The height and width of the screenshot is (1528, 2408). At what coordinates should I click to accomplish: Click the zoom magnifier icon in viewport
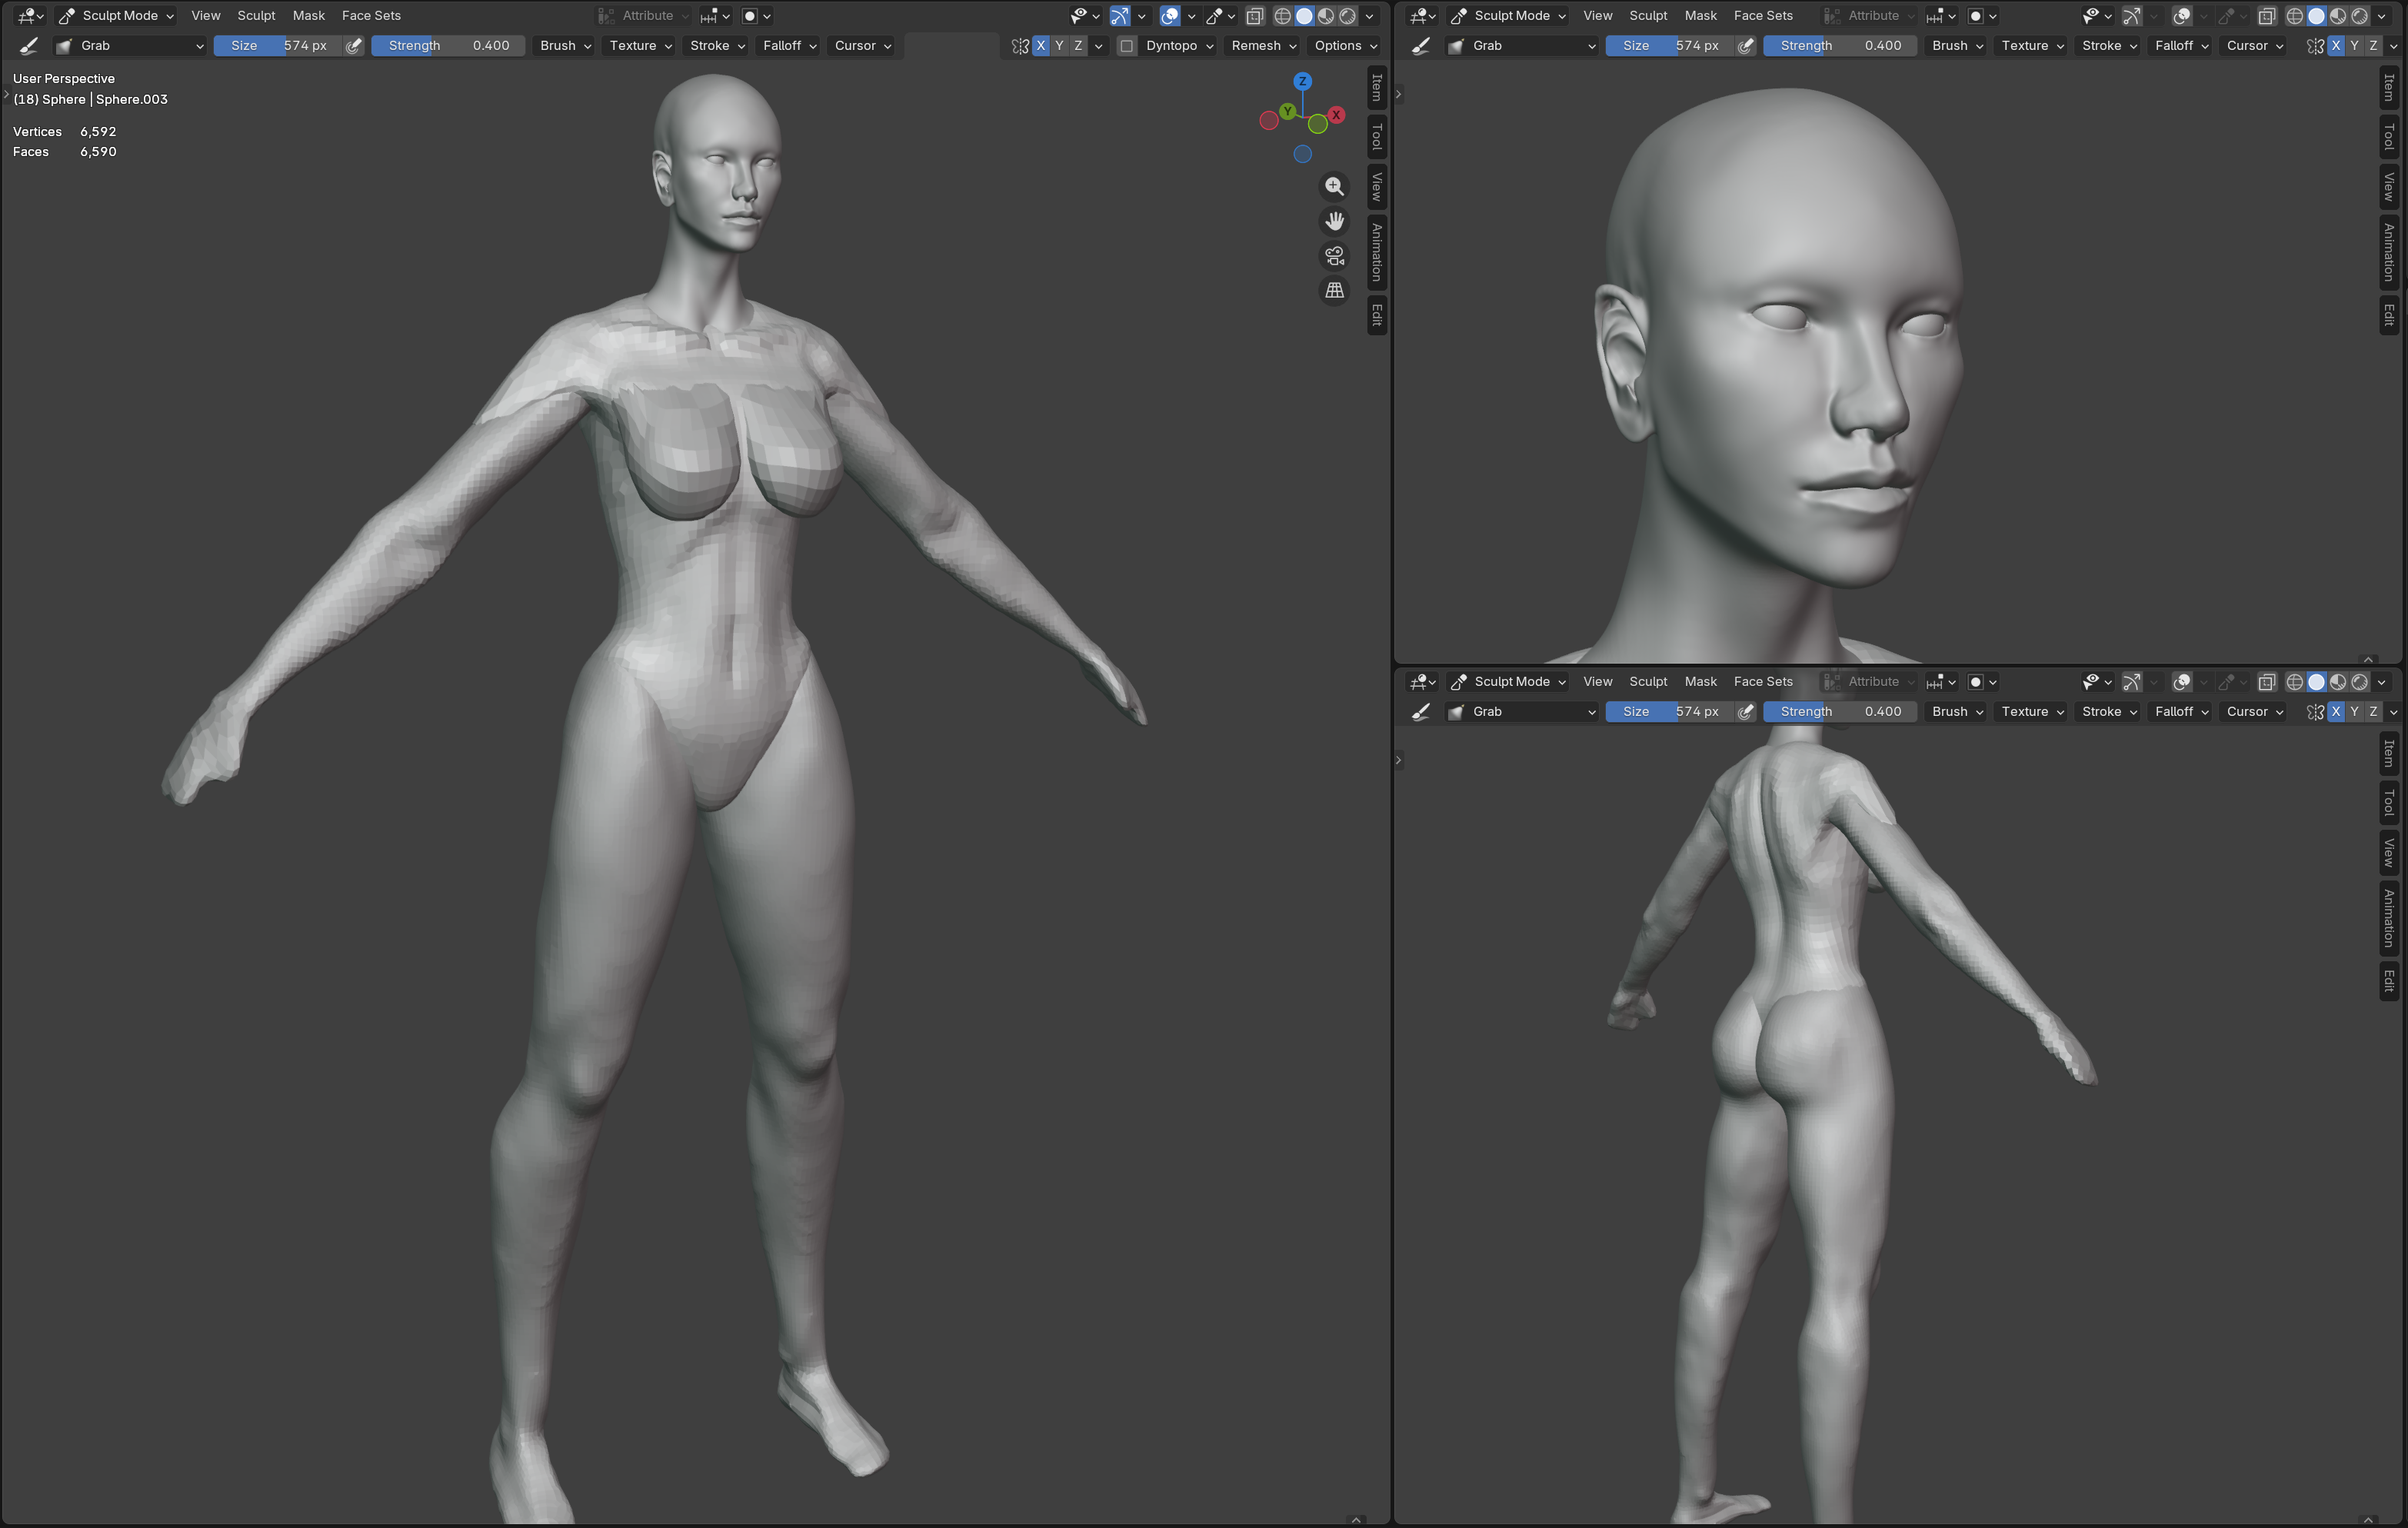coord(1334,186)
